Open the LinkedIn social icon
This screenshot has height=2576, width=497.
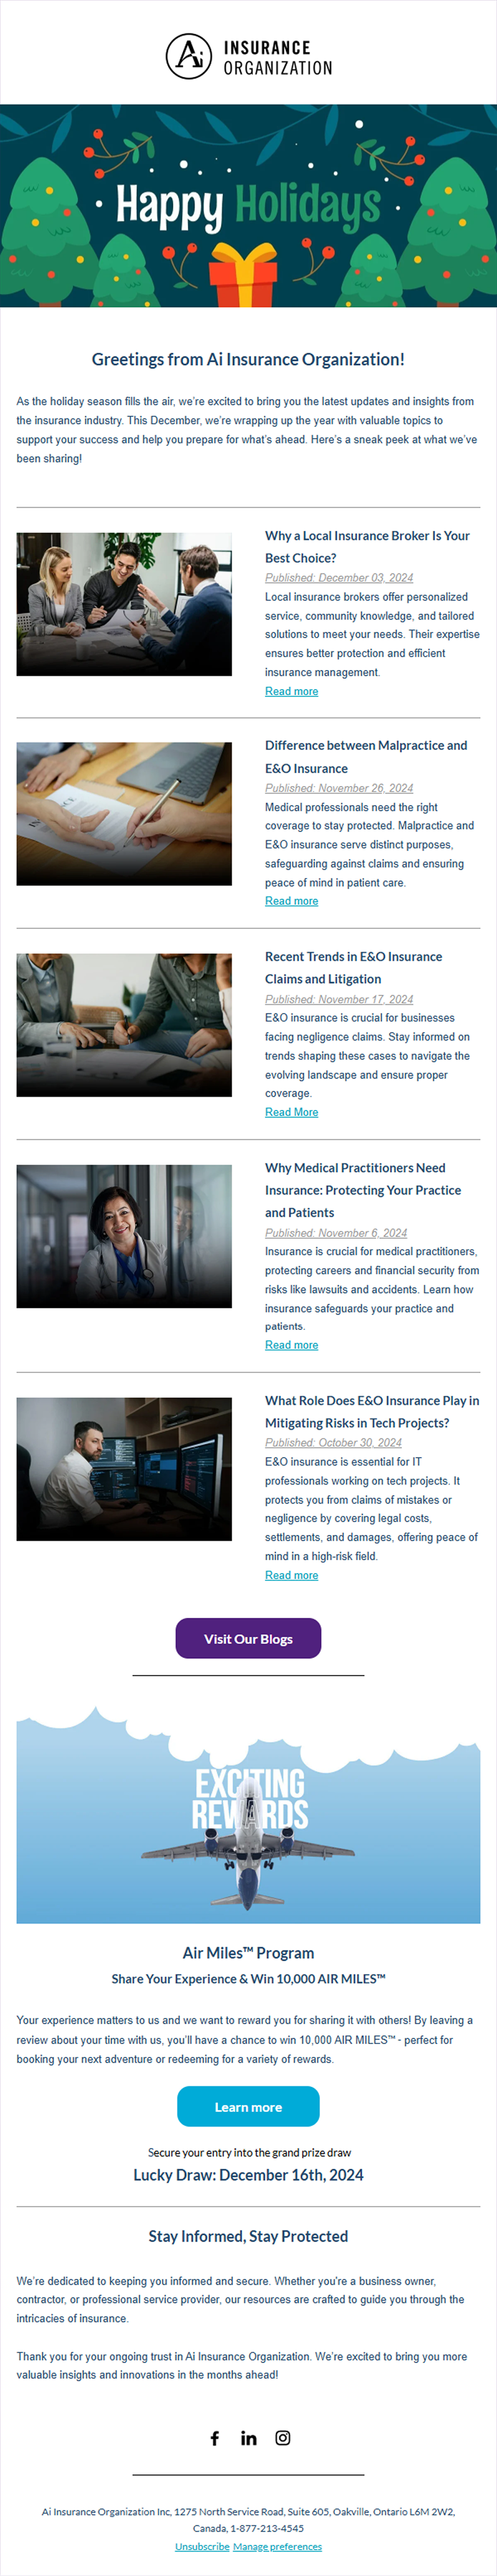pyautogui.click(x=249, y=2438)
